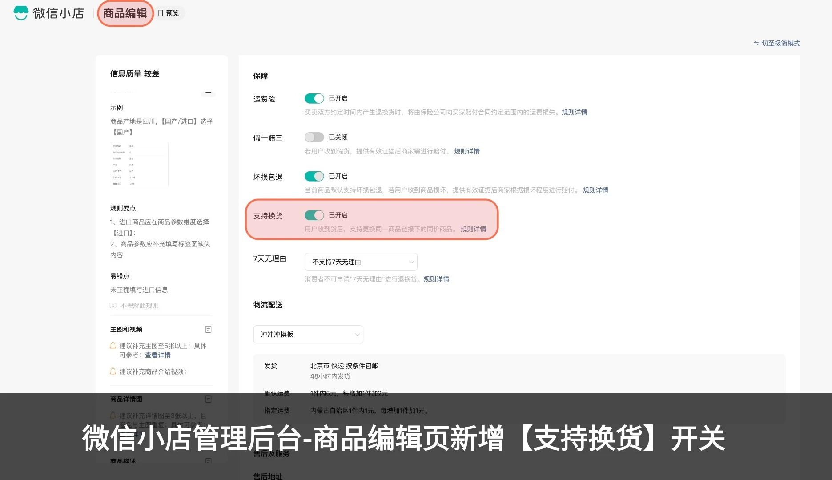
Task: Click the 支持换货 field label
Action: click(268, 216)
